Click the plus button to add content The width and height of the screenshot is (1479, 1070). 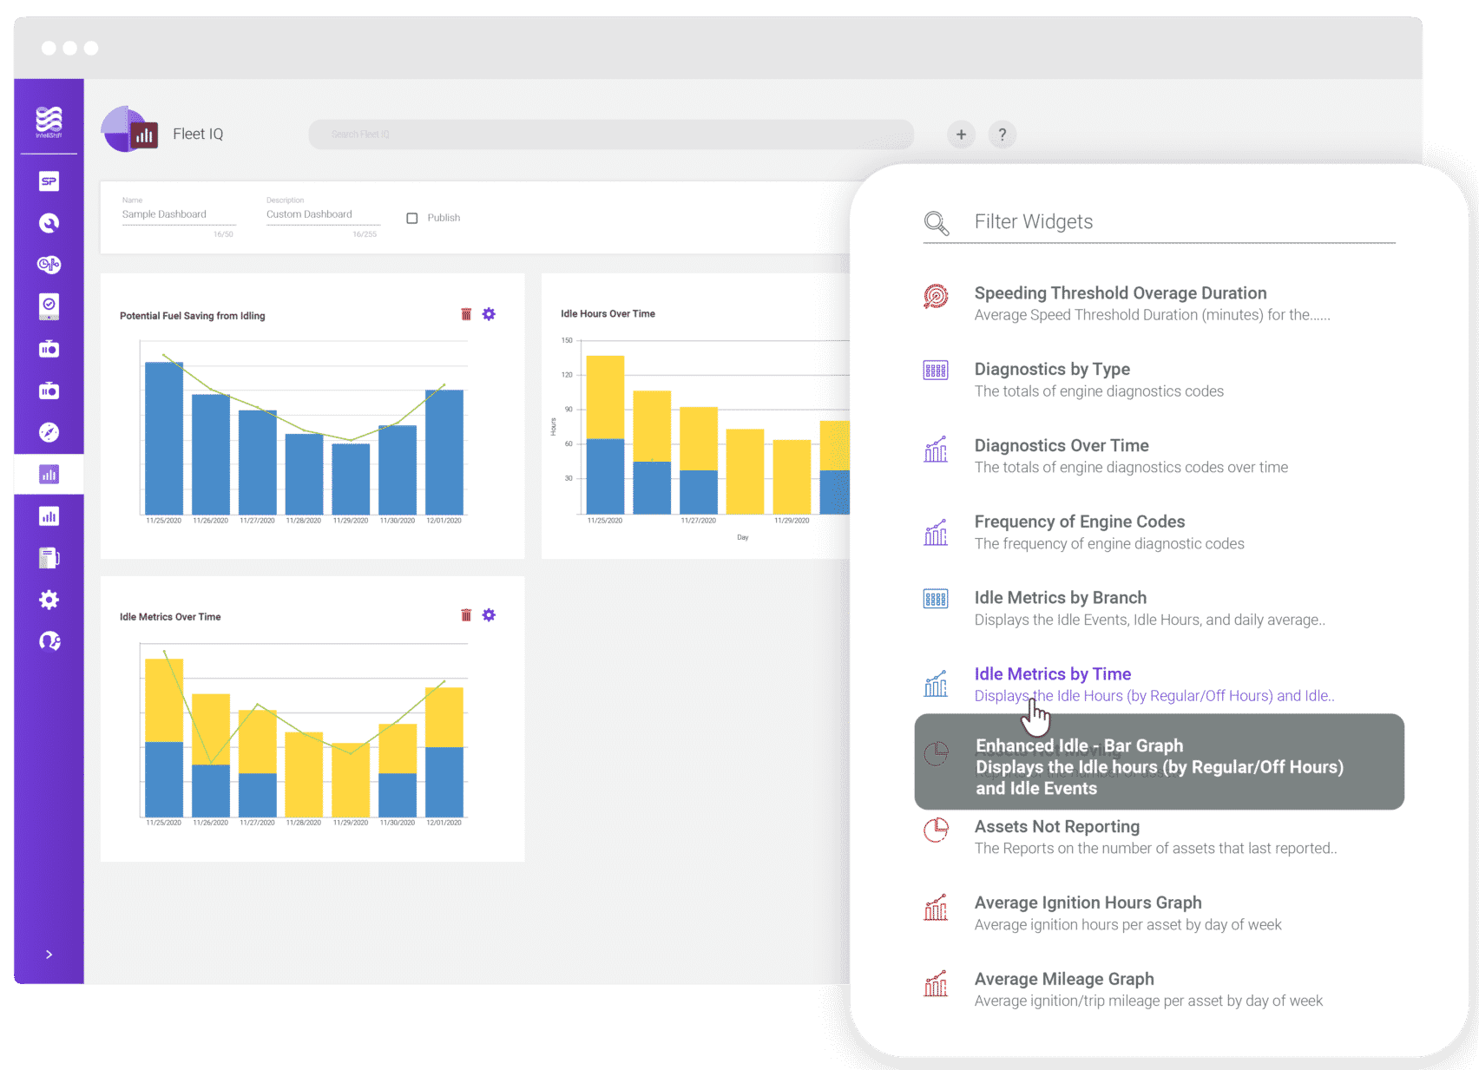pos(961,135)
